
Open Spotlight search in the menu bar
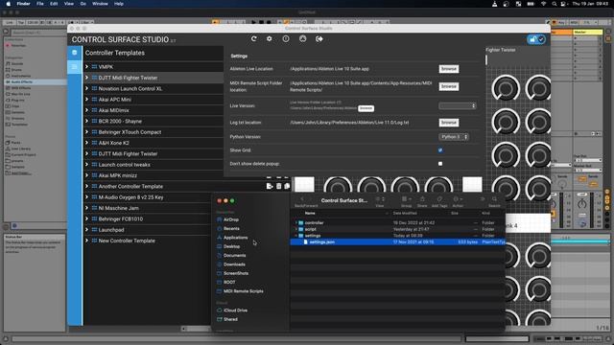[x=555, y=4]
